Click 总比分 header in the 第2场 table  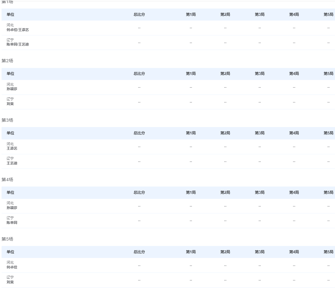point(139,74)
